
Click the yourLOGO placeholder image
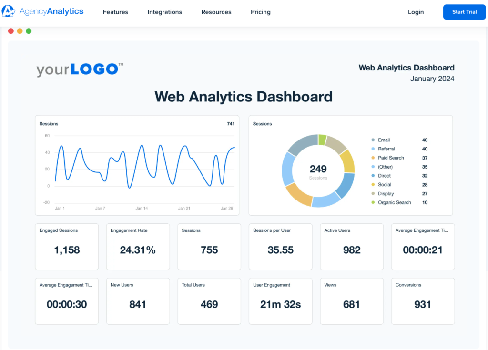click(80, 69)
